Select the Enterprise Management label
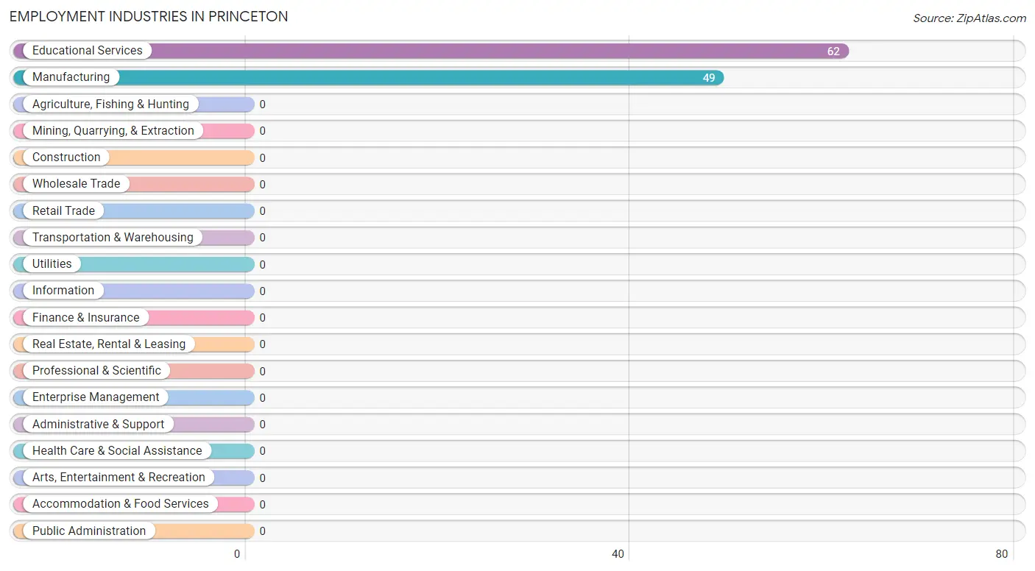The image size is (1035, 571). click(x=96, y=397)
